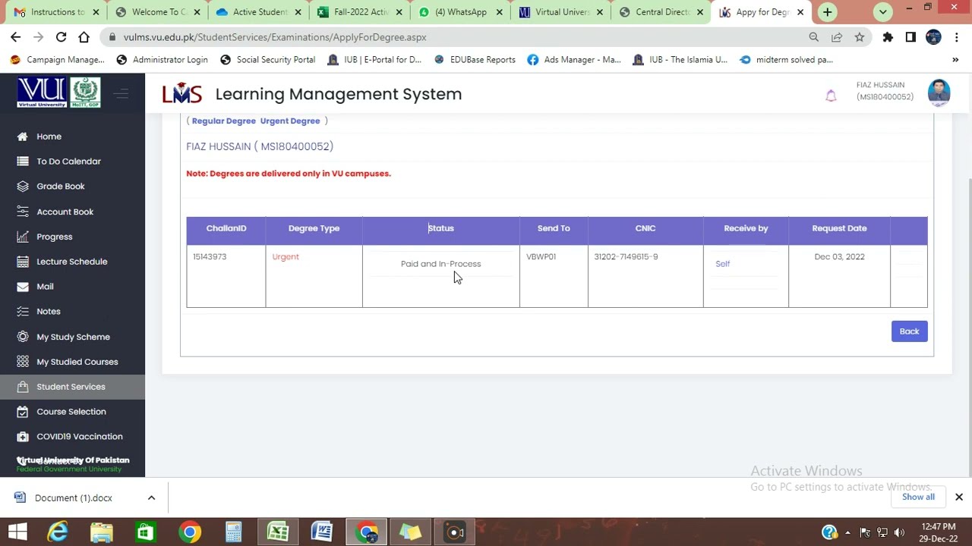Open Ads Manager bookmark
Image resolution: width=972 pixels, height=546 pixels.
click(x=574, y=60)
